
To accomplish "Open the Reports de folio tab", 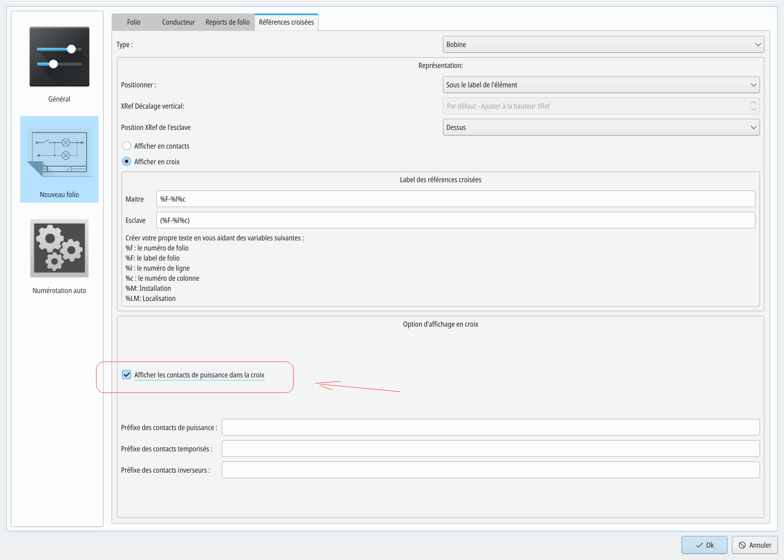I will (x=227, y=22).
